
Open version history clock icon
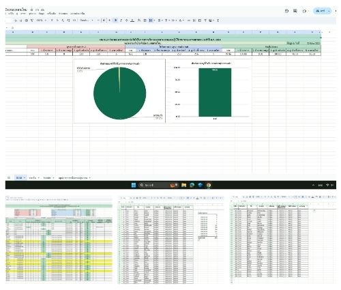click(x=286, y=11)
